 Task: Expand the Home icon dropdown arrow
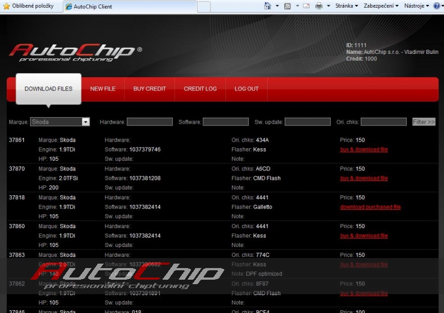point(277,6)
